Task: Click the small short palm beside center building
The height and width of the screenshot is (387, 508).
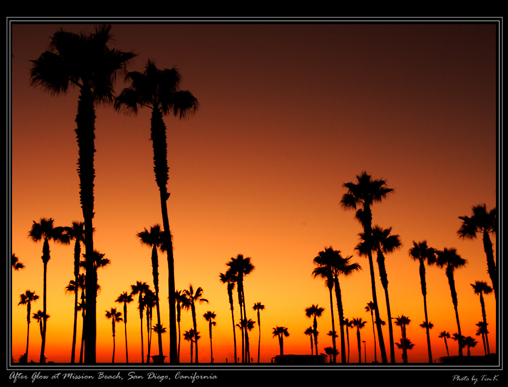Action: point(280,333)
